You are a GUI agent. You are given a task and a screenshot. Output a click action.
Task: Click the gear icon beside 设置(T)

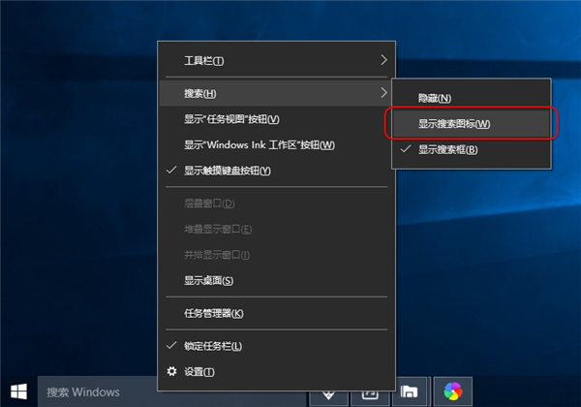172,371
